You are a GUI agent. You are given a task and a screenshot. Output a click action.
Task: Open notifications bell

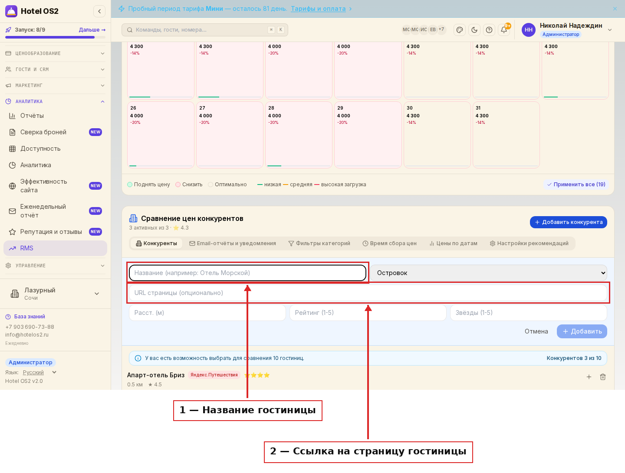pos(504,30)
